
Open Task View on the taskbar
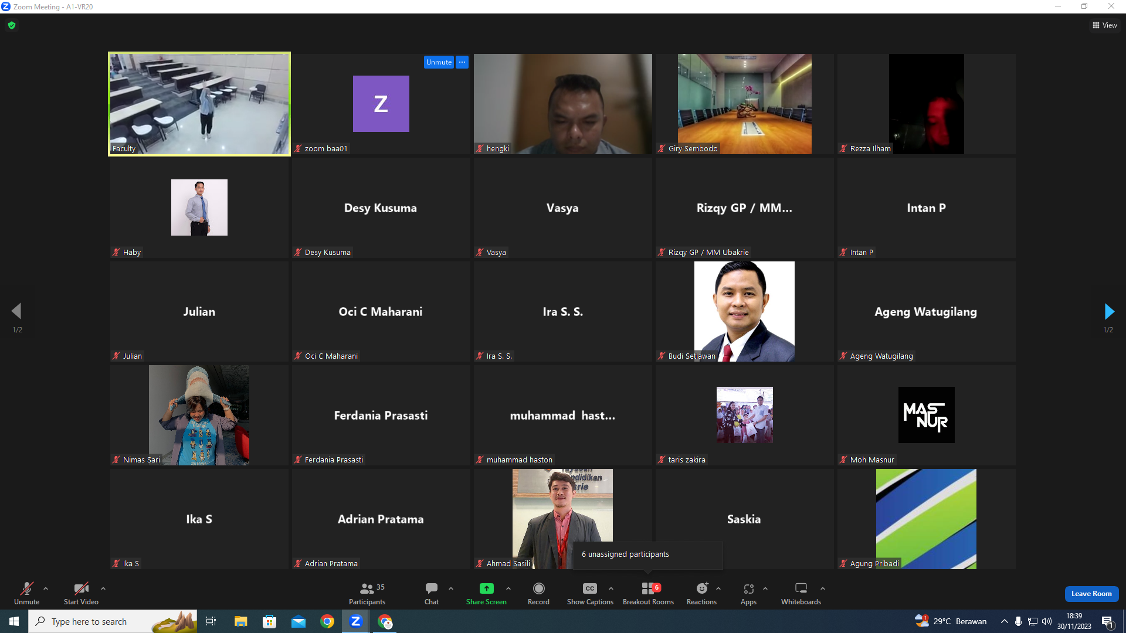click(x=211, y=621)
